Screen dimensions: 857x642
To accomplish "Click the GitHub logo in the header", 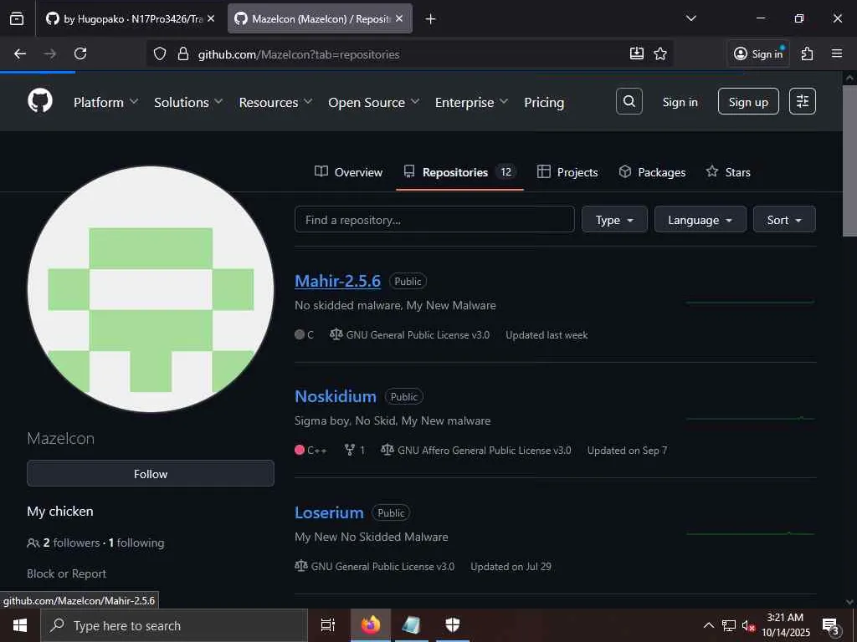I will click(40, 101).
